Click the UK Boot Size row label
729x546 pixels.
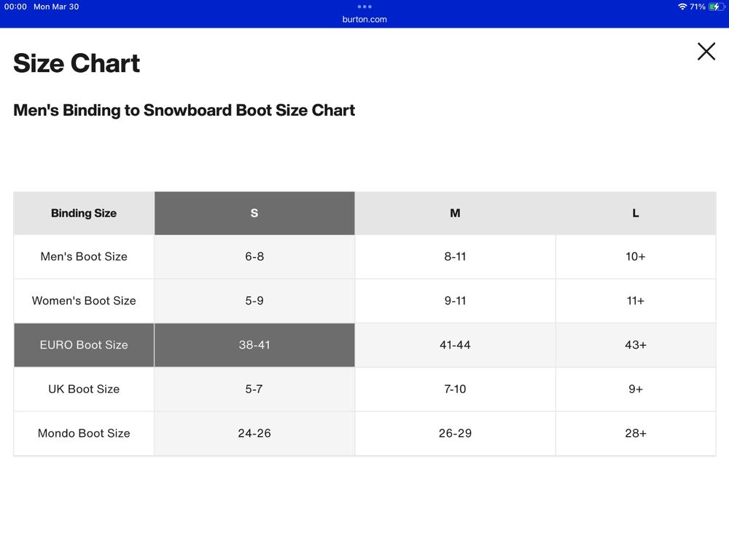84,389
